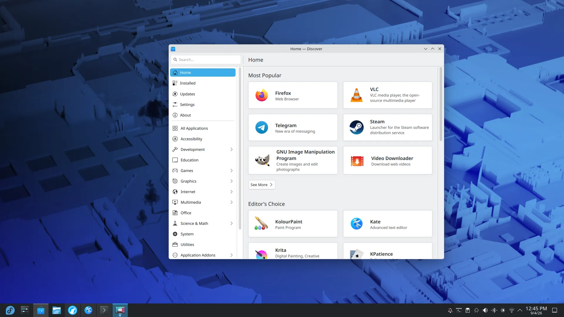Viewport: 564px width, 317px height.
Task: Click the Firefox logo icon
Action: coord(261,95)
